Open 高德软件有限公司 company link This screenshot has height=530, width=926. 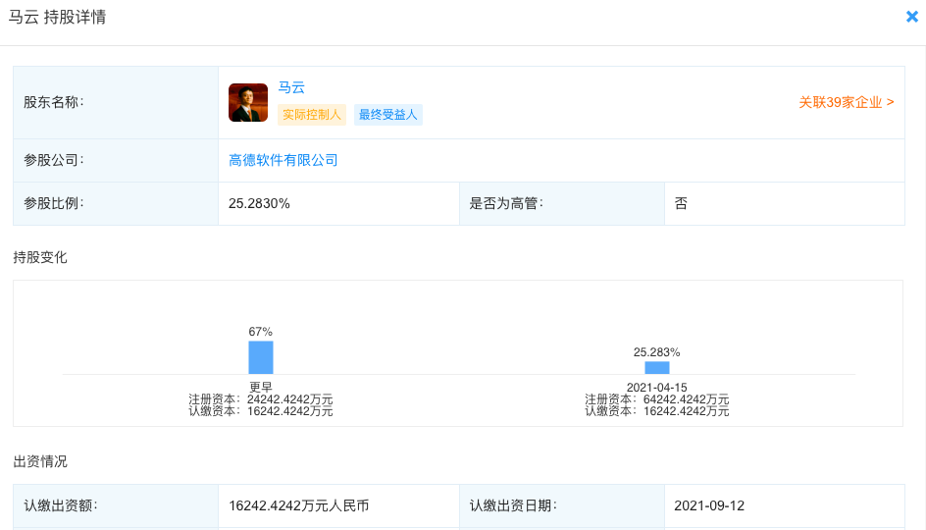(283, 160)
